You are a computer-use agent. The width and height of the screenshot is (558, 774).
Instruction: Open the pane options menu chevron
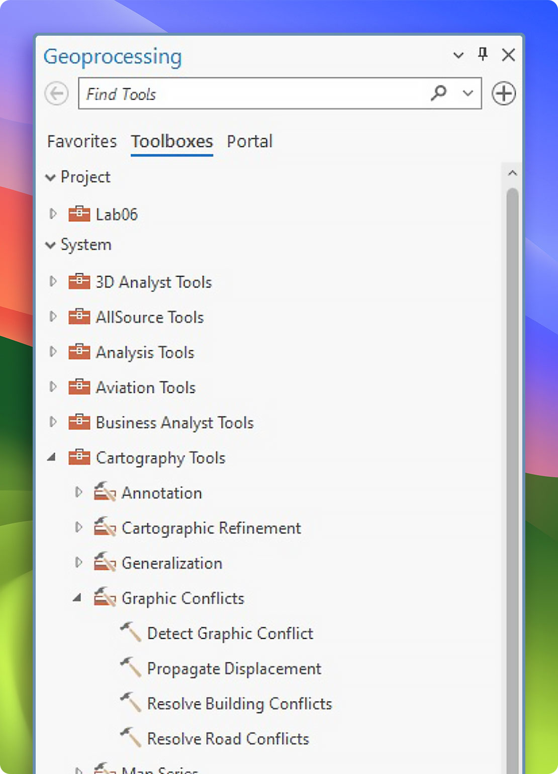click(457, 56)
